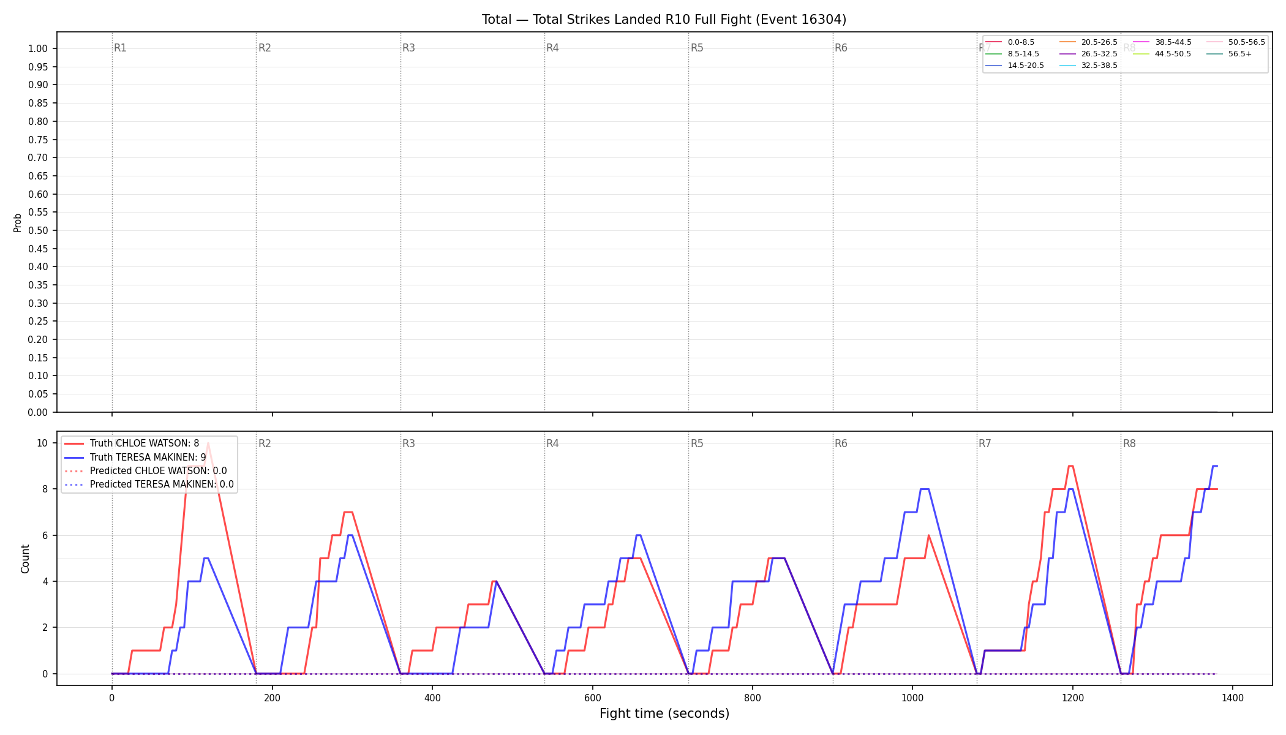This screenshot has height=735, width=1286.
Task: Click the 32.5-38.5 legend label
Action: click(x=1099, y=66)
